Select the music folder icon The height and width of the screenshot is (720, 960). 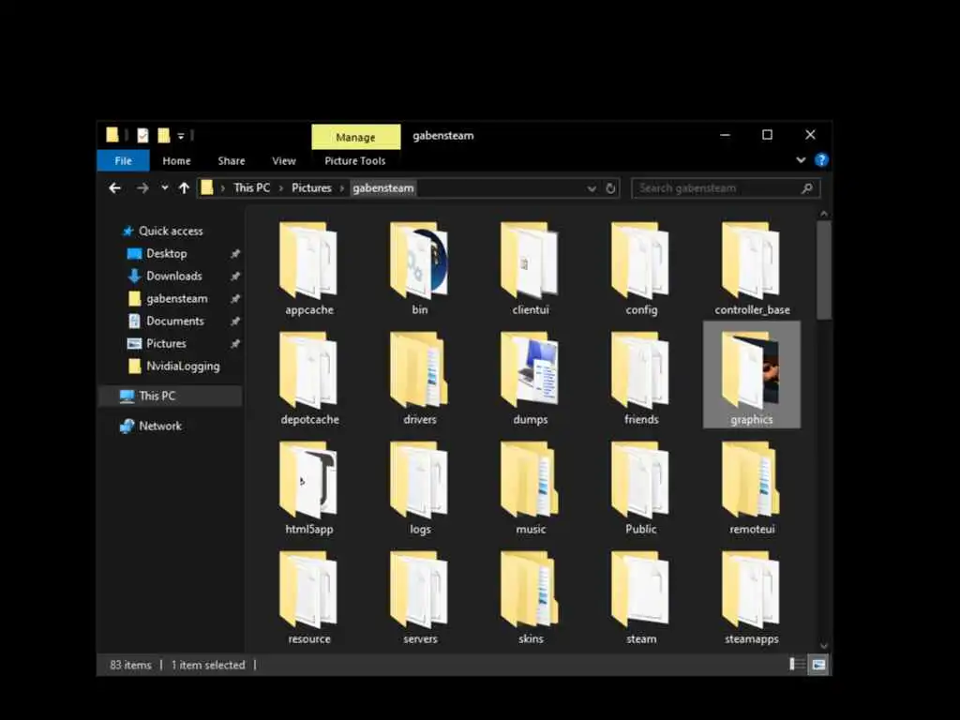[x=531, y=480]
